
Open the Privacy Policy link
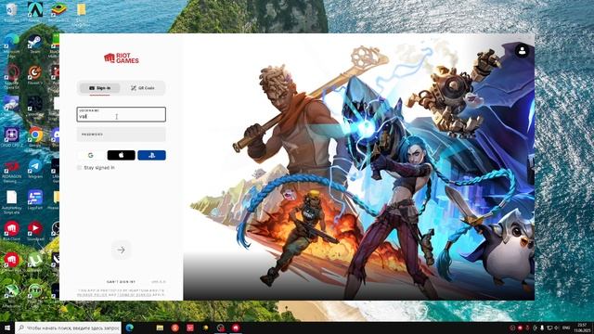coord(92,295)
